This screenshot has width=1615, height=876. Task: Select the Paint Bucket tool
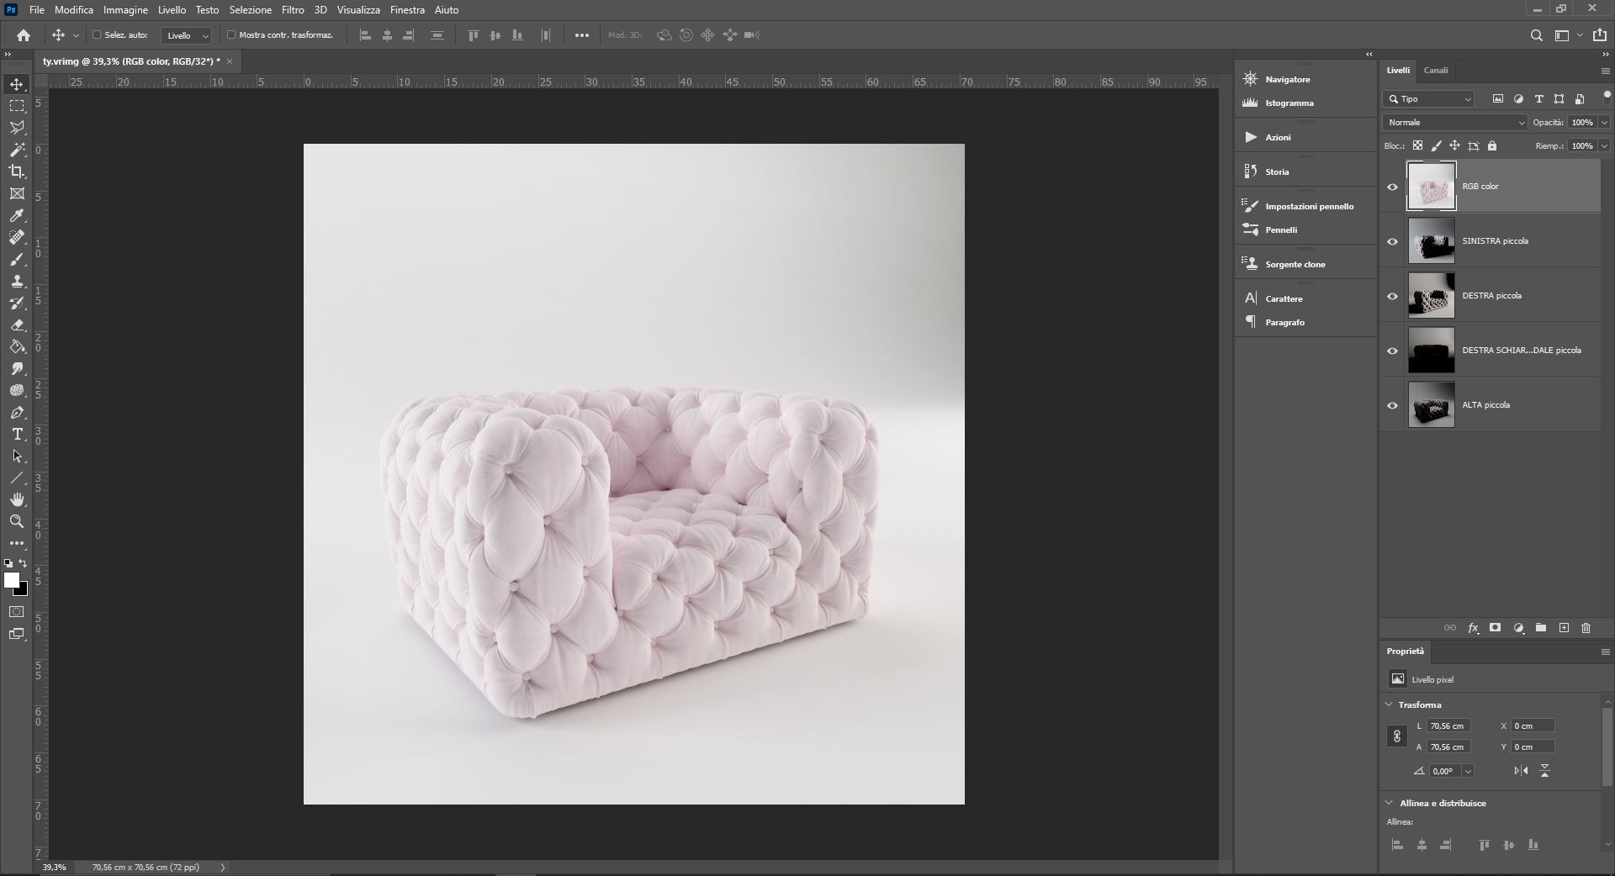[x=17, y=347]
